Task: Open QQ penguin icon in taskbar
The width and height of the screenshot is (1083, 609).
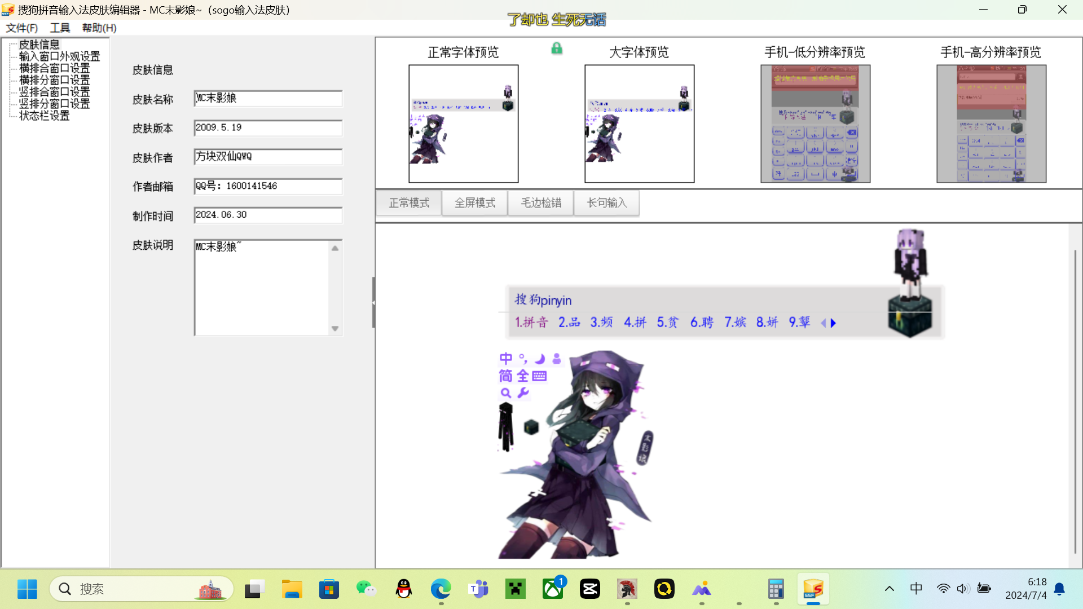Action: point(403,589)
